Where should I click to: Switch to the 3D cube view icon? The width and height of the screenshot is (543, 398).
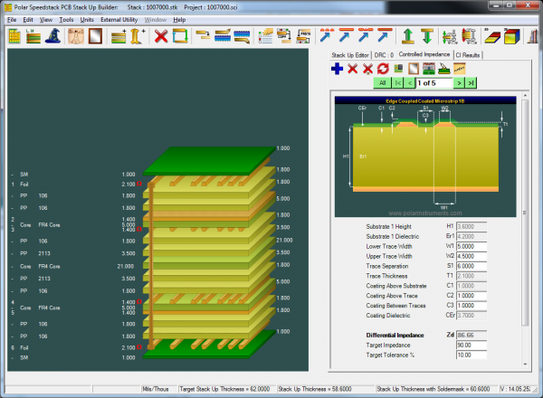point(512,36)
